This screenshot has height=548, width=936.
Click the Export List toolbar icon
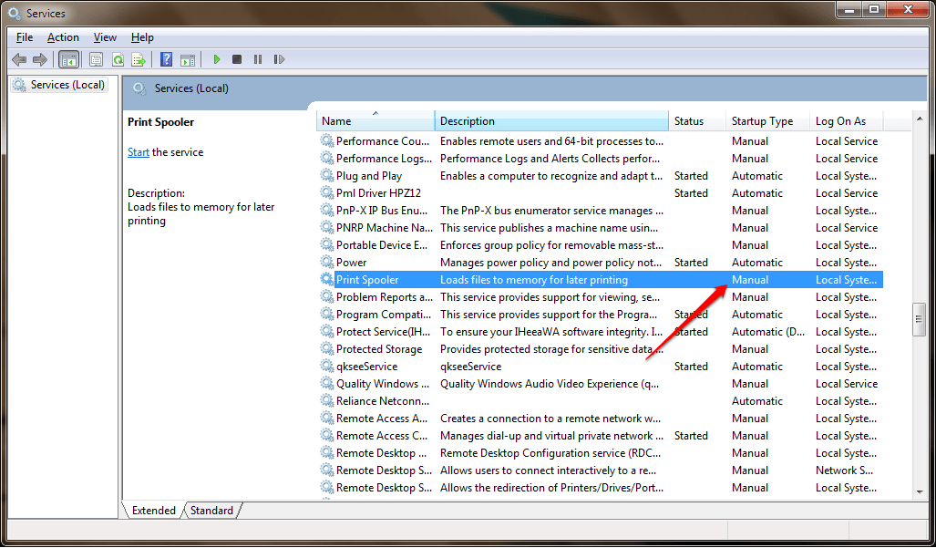point(139,59)
